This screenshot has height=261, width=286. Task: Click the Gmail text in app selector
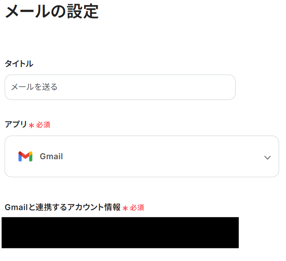tap(51, 156)
